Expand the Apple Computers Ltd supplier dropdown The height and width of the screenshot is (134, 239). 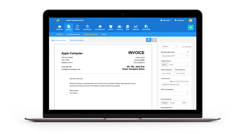click(175, 84)
